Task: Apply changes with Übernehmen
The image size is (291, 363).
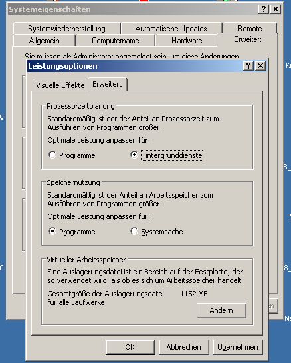Action: point(238,347)
